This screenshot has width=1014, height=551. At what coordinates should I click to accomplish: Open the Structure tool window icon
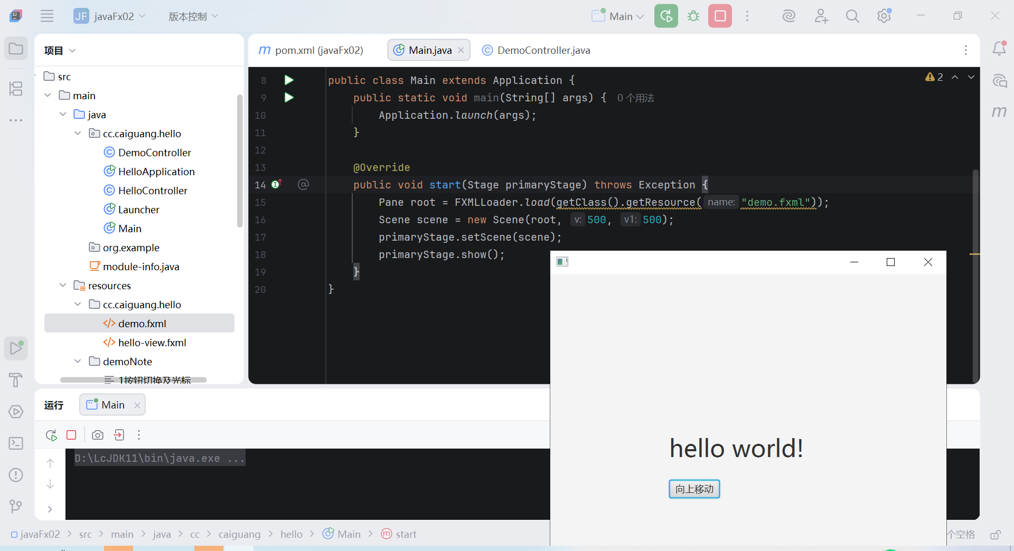pyautogui.click(x=16, y=88)
